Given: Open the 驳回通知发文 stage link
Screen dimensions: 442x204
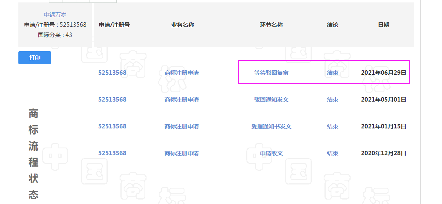Looking at the screenshot, I should tap(271, 100).
